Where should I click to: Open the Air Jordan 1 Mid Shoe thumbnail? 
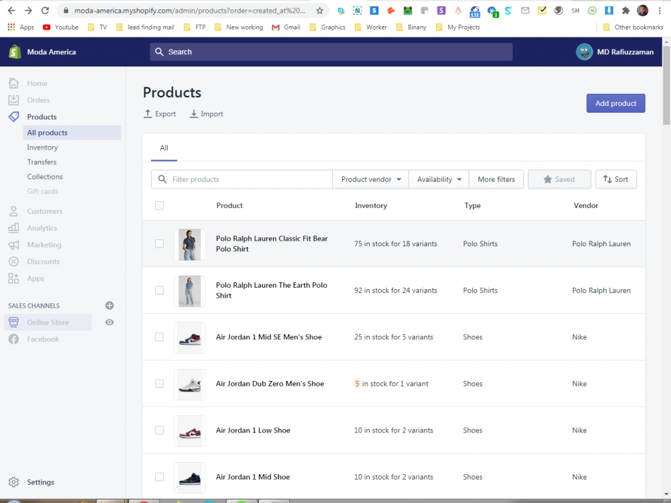[x=190, y=478]
